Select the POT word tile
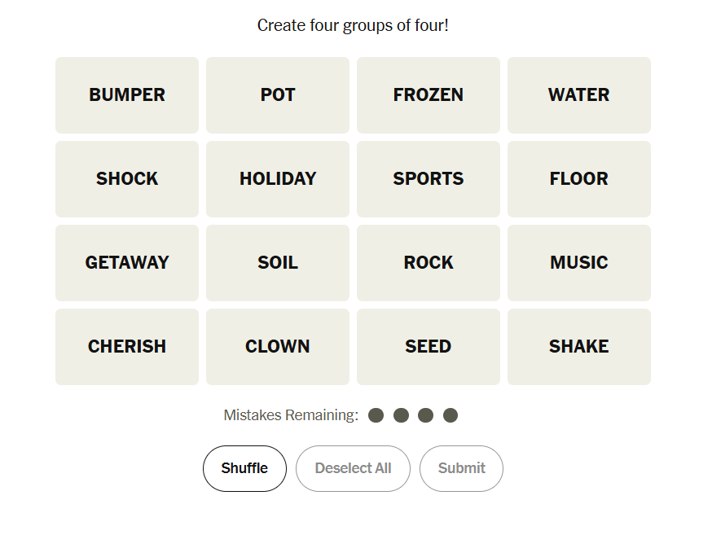 [278, 95]
